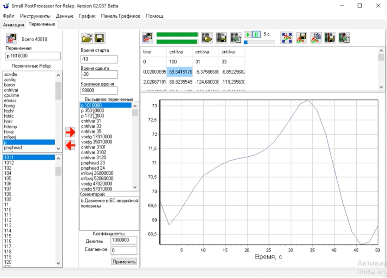
Task: Add variable with red right arrow
Action: pyautogui.click(x=70, y=132)
